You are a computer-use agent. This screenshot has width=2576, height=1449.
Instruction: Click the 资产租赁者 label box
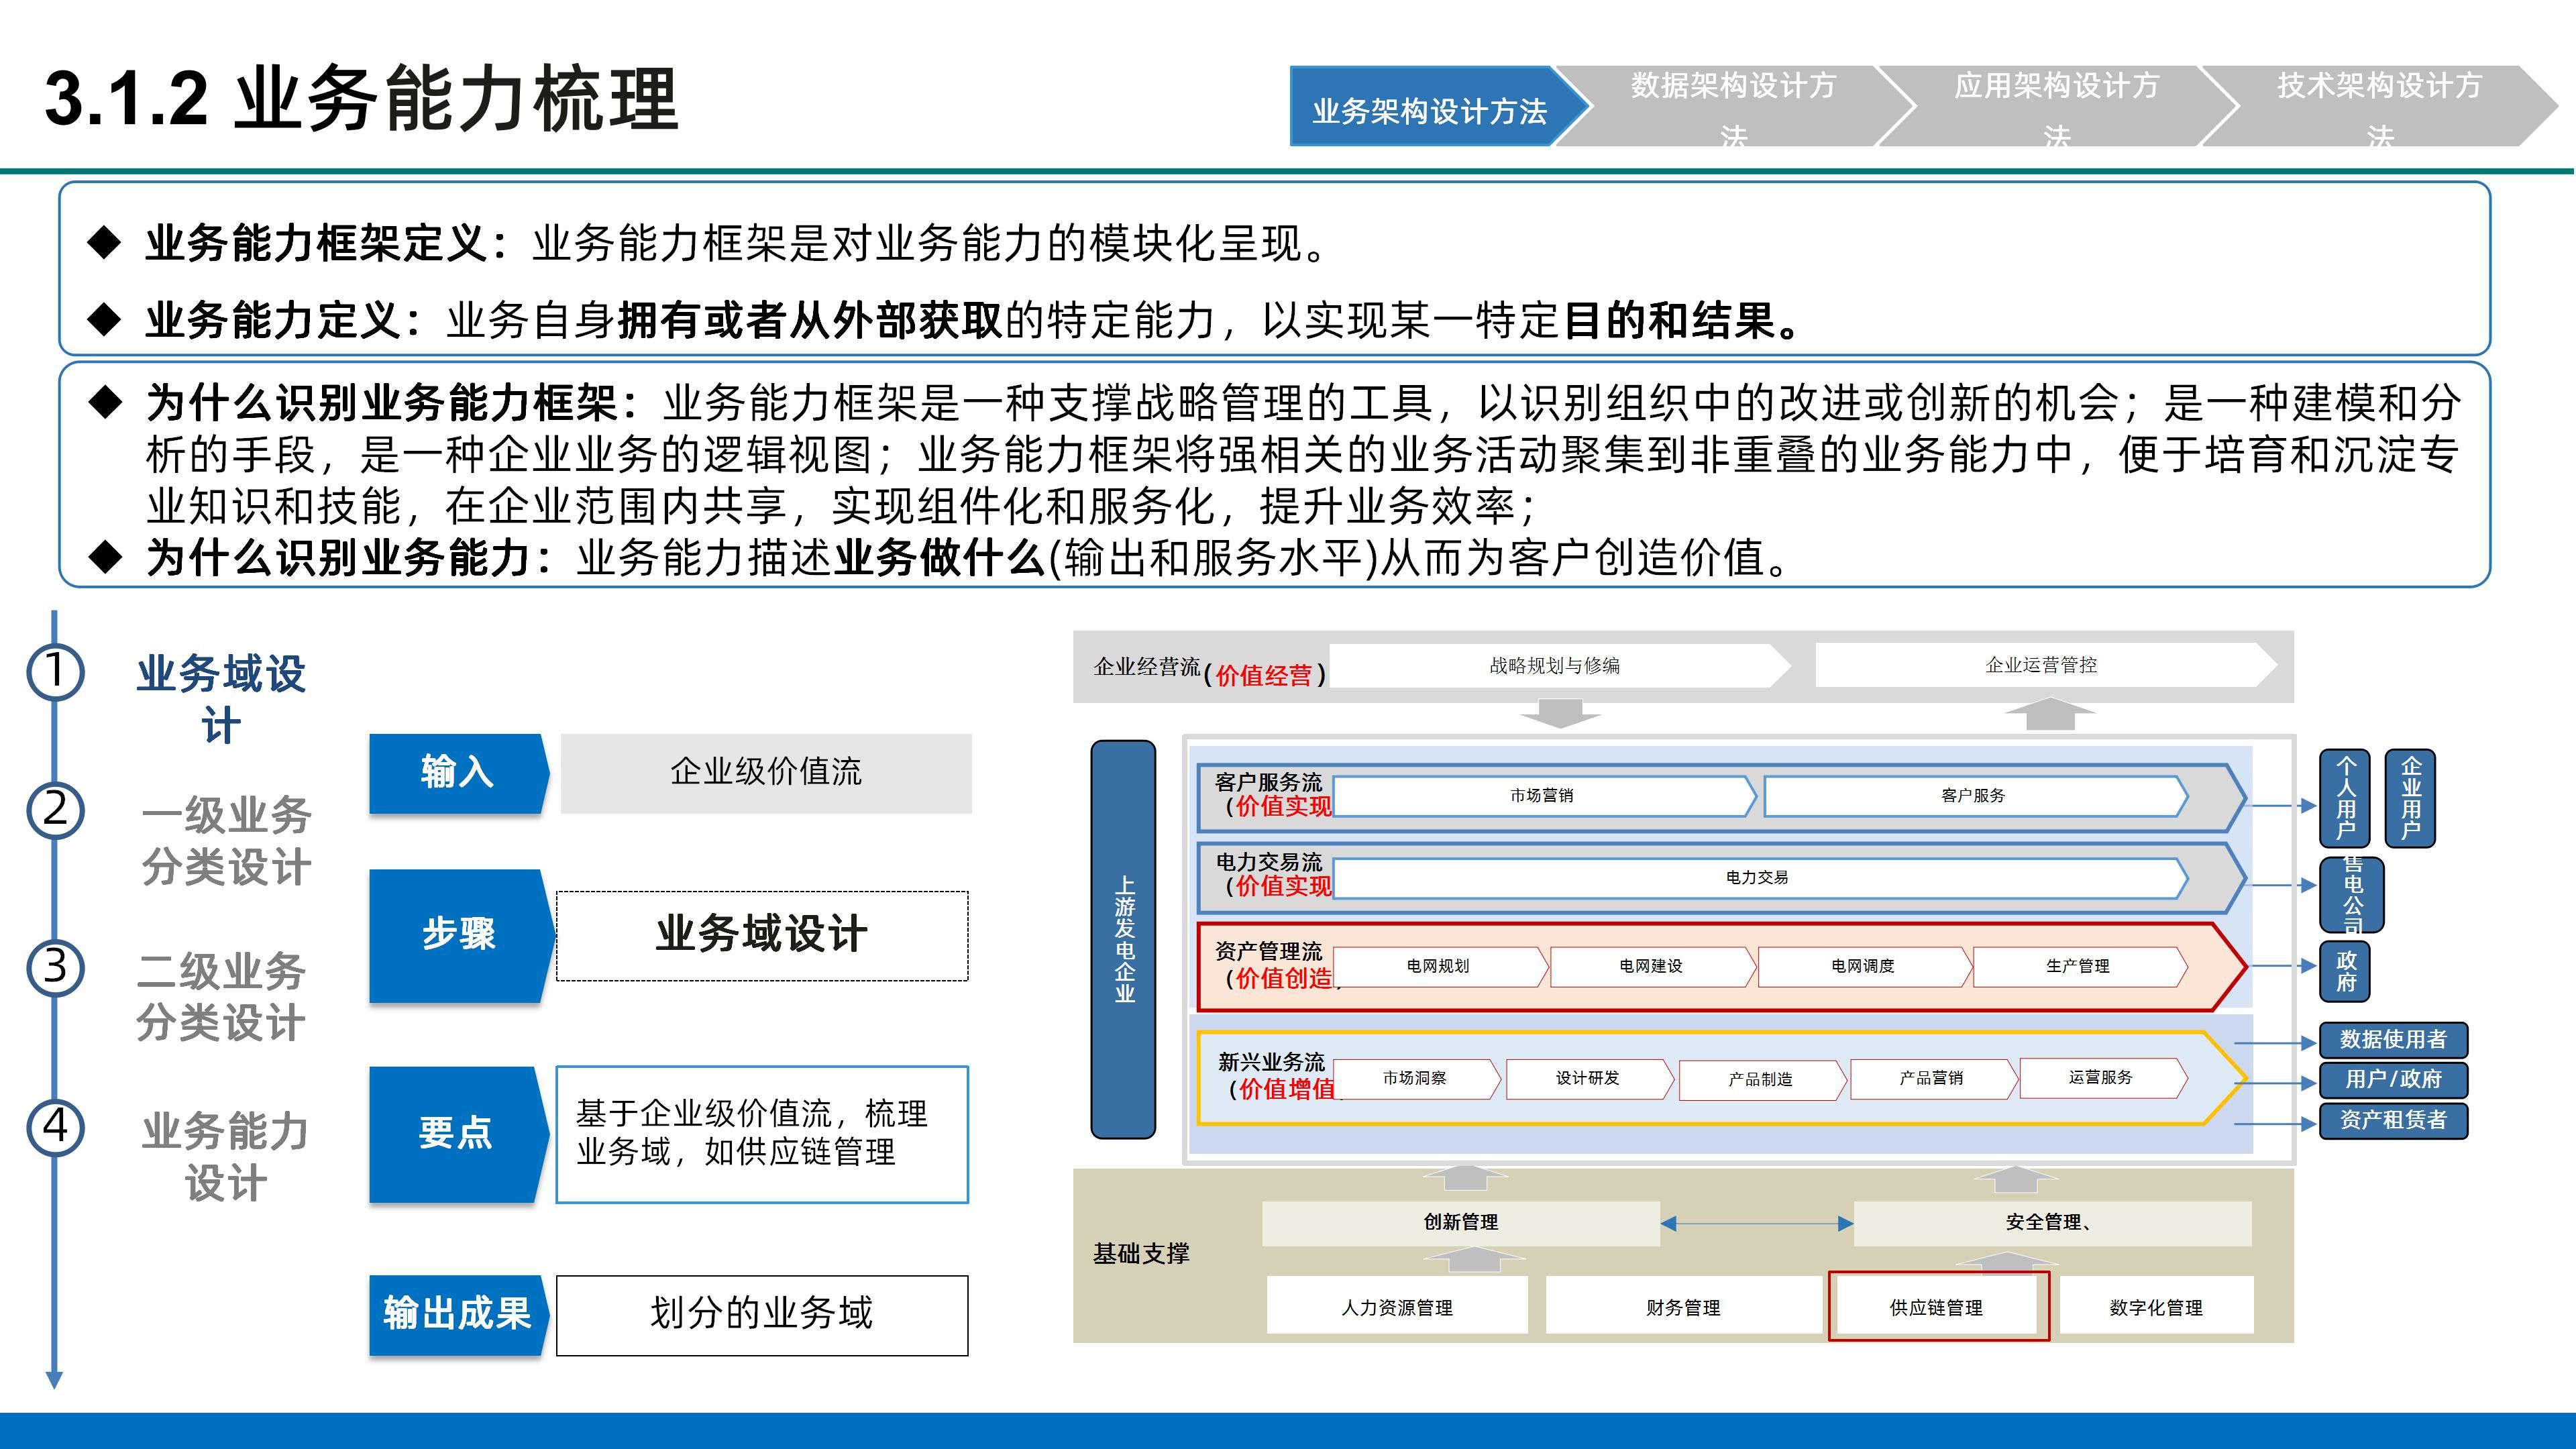(x=2393, y=1120)
